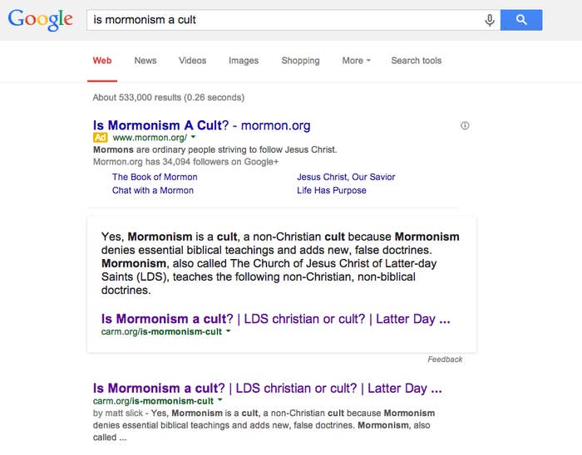This screenshot has height=455, width=582.
Task: Click the Google logo
Action: [x=40, y=20]
